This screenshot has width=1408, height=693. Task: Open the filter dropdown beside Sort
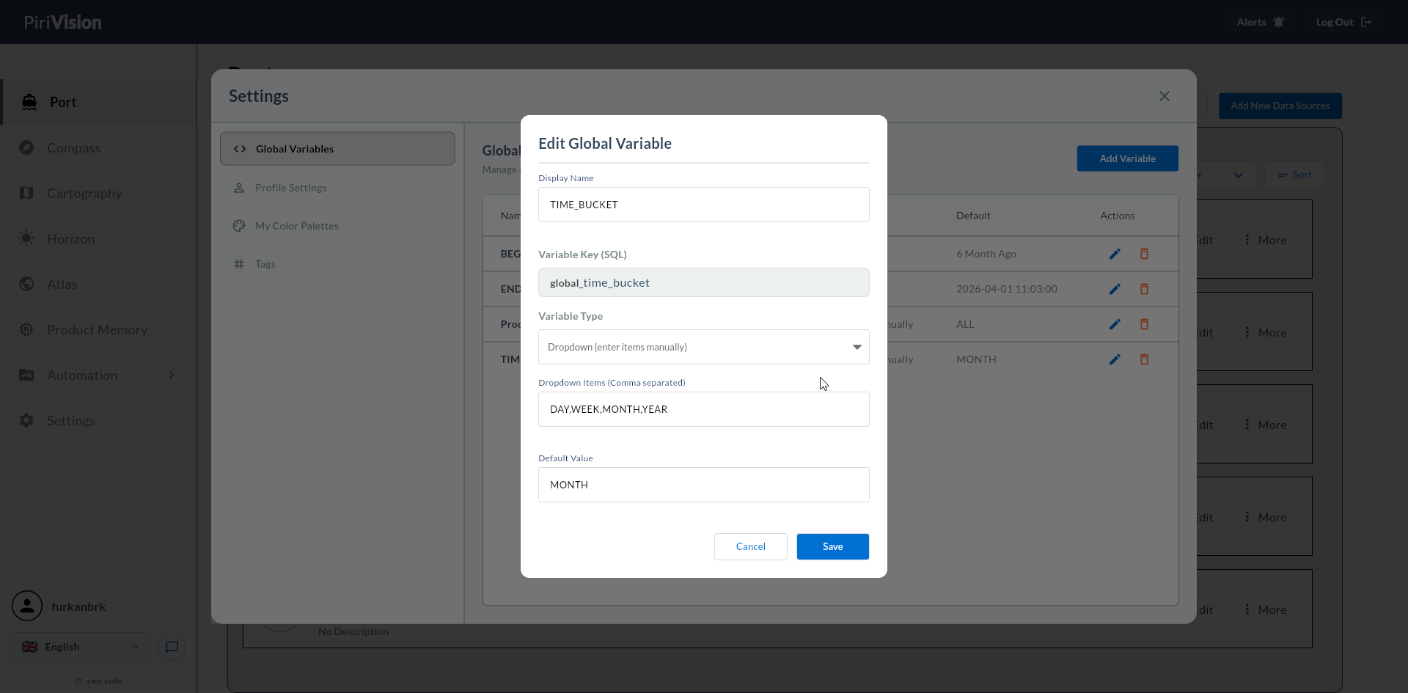[x=1239, y=175]
